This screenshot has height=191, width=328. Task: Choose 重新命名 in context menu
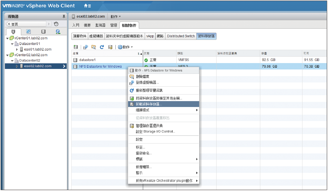pyautogui.click(x=164, y=153)
